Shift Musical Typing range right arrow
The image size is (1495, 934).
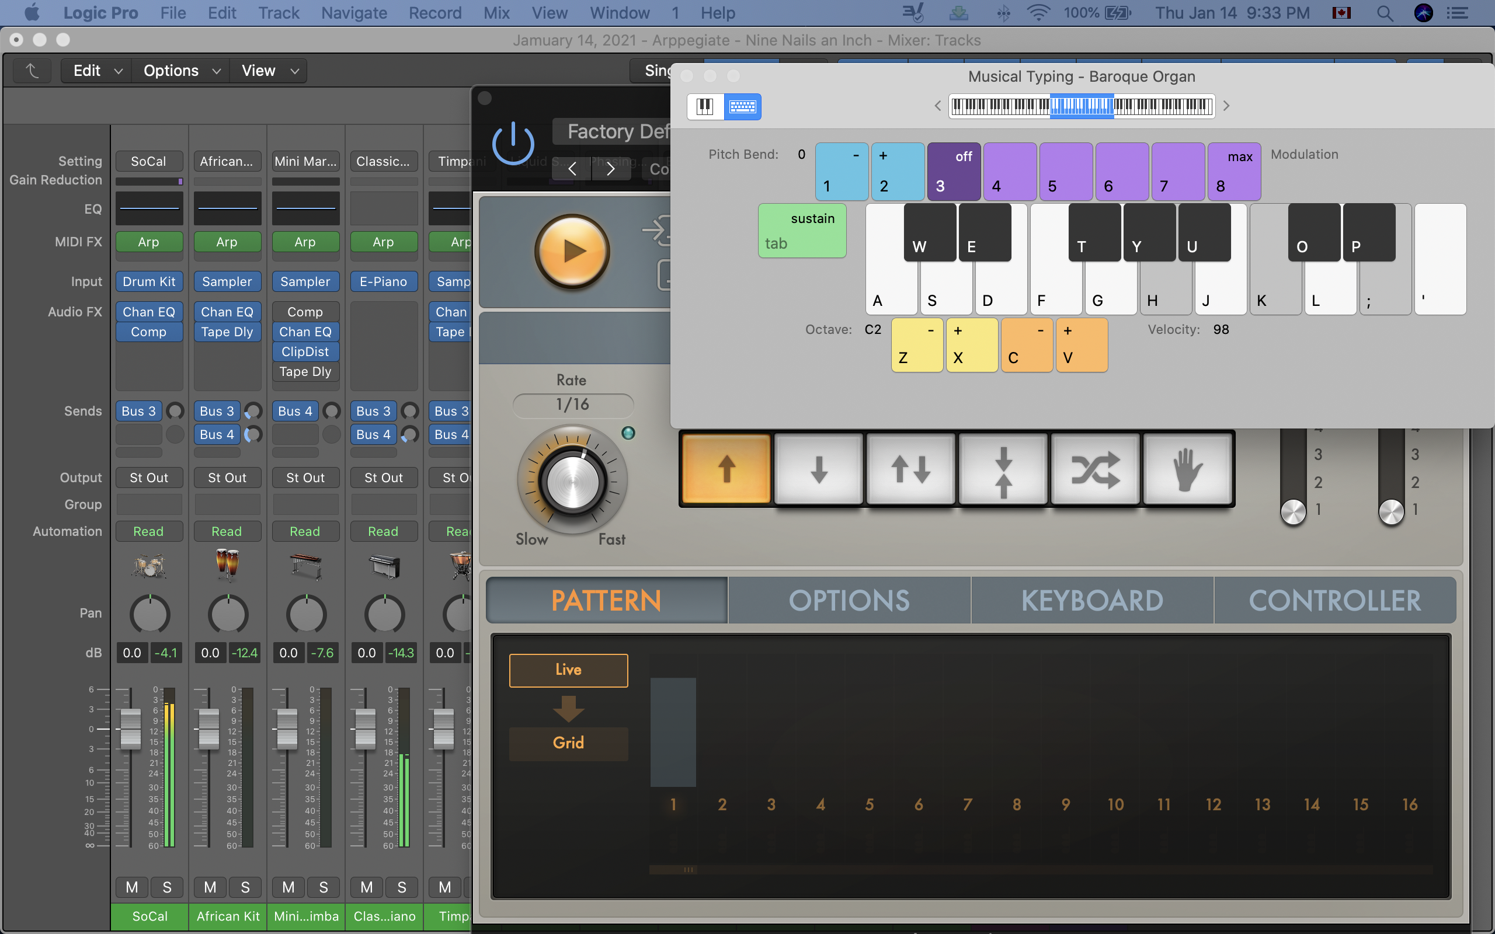[x=1226, y=106]
